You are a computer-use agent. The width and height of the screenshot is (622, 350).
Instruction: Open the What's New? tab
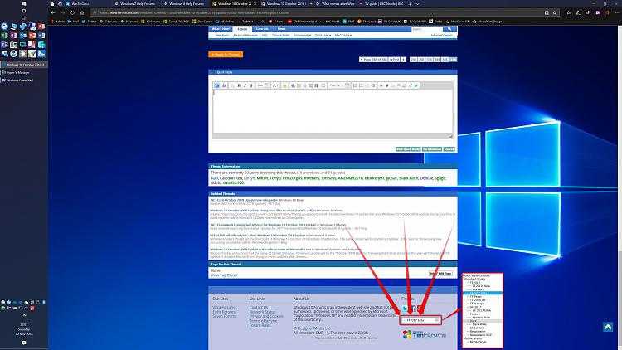[x=221, y=29]
